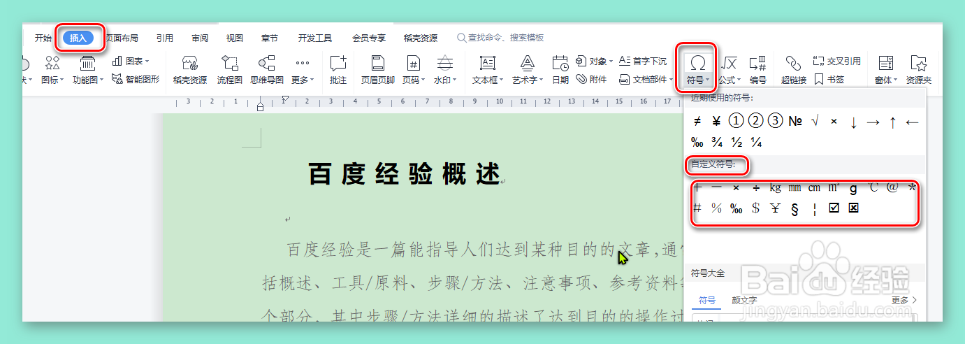This screenshot has height=344, width=965.
Task: Add a 书签 bookmark
Action: (x=829, y=80)
